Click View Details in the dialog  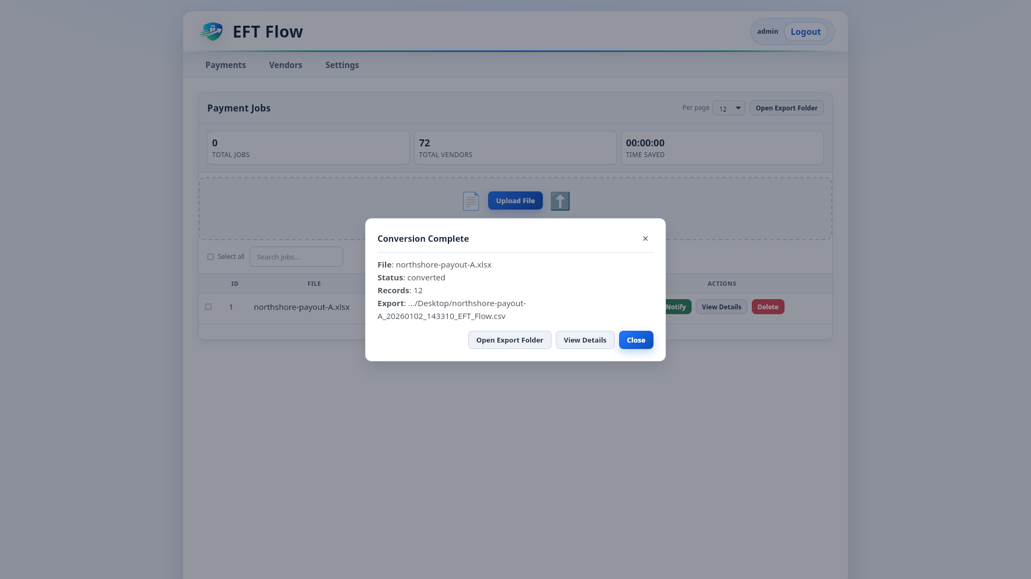(x=585, y=340)
